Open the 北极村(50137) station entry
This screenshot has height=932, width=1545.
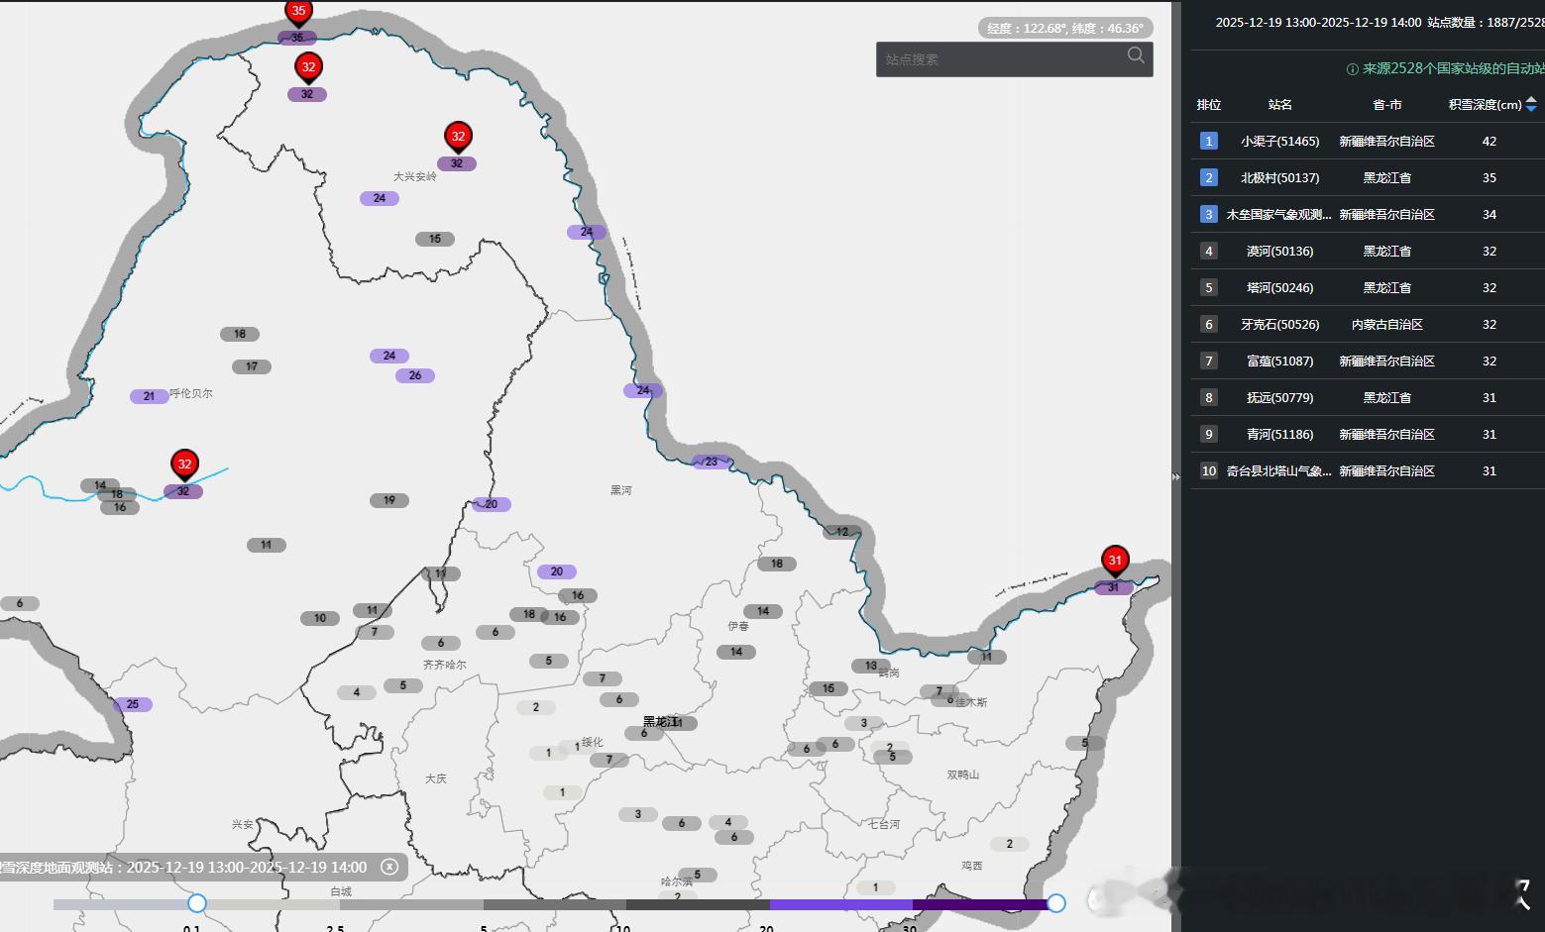tap(1279, 178)
